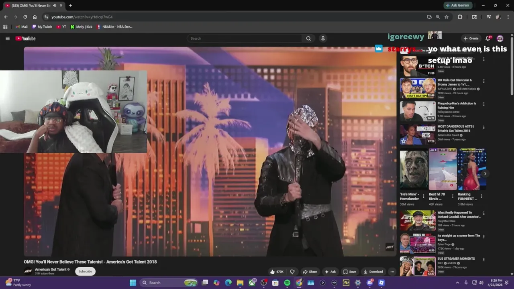Go to the YouTube home logo
This screenshot has height=289, width=514.
click(x=26, y=39)
